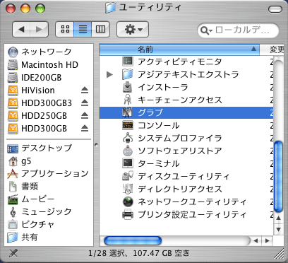Switch to column view
This screenshot has width=288, height=263.
(100, 29)
